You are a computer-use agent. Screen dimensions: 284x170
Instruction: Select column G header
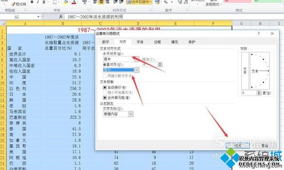(x=242, y=24)
